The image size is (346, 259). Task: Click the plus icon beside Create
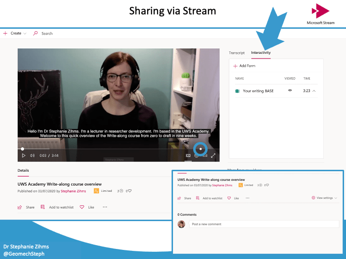click(x=5, y=33)
